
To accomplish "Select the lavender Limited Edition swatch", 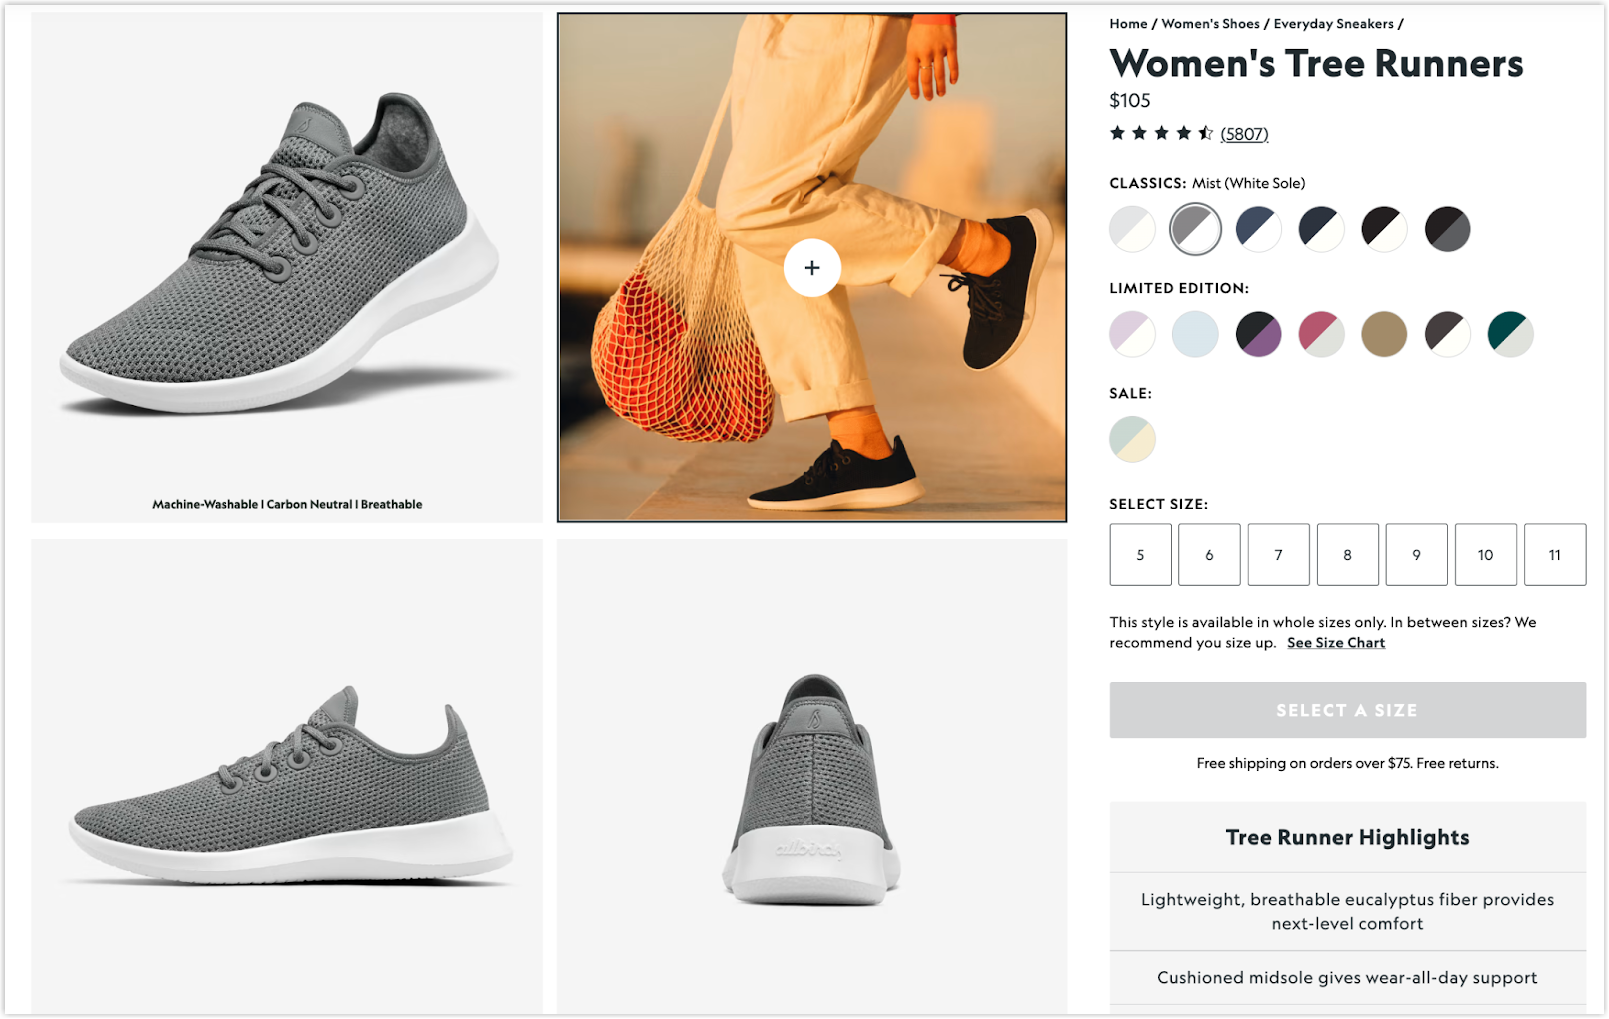I will click(1131, 334).
